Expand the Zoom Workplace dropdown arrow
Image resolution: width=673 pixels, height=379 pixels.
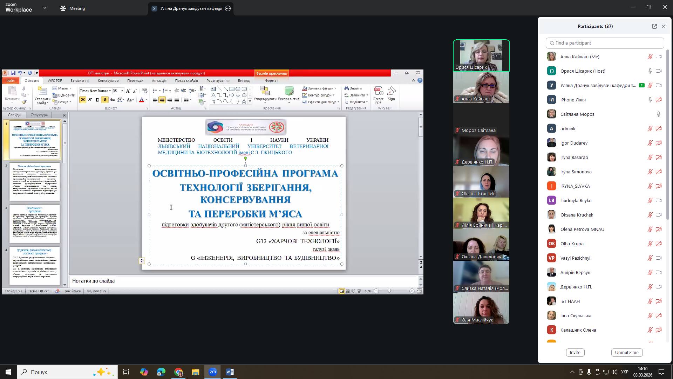pyautogui.click(x=45, y=8)
